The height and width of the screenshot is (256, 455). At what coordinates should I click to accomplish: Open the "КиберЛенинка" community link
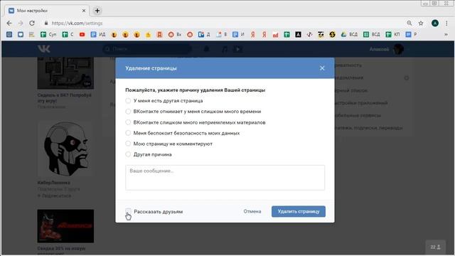pos(54,183)
